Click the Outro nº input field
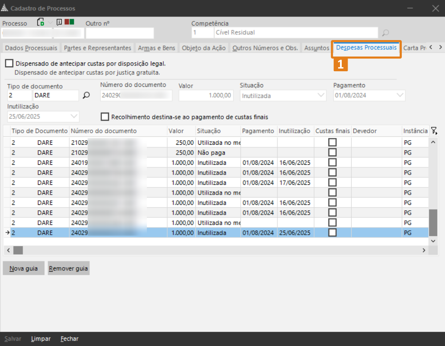 [x=119, y=33]
